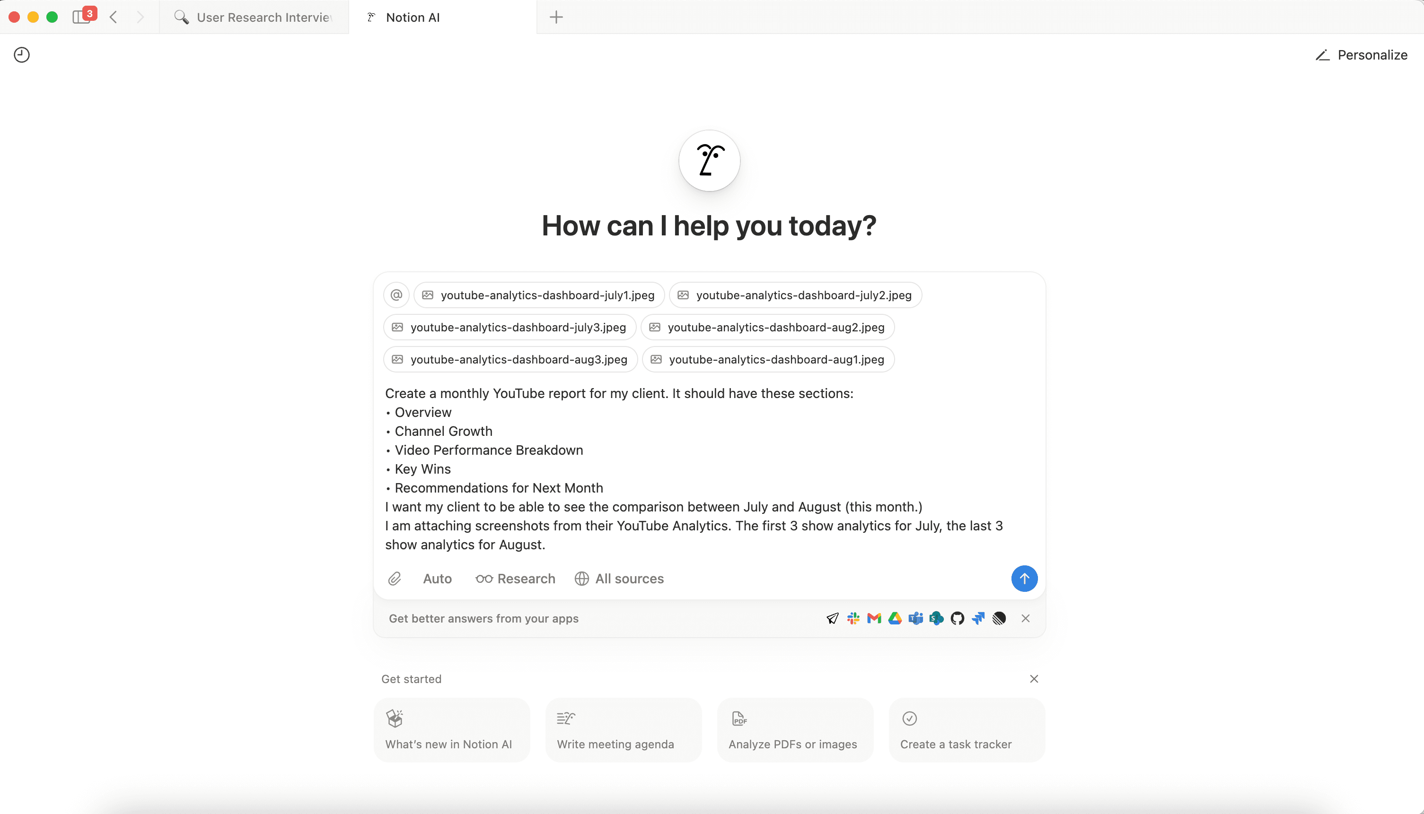Connect the Gmail app icon

874,618
